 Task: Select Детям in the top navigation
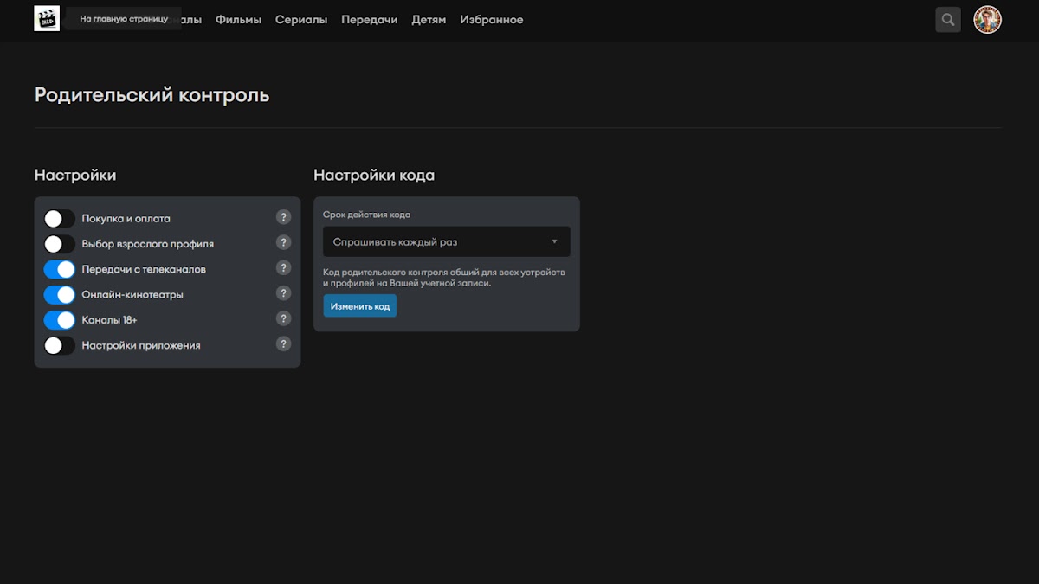429,20
